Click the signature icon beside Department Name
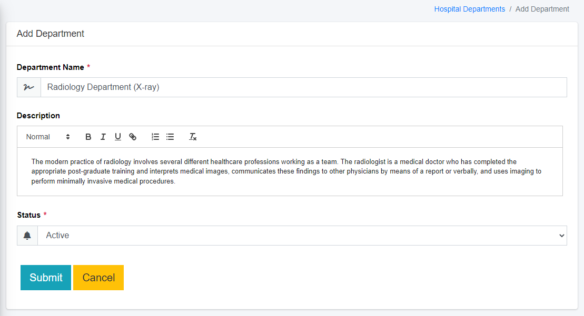The height and width of the screenshot is (316, 584). (x=29, y=87)
